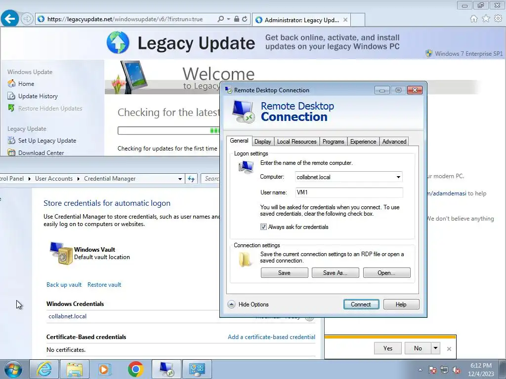Click refresh button in Credential Manager address bar
This screenshot has height=379, width=506.
[191, 179]
